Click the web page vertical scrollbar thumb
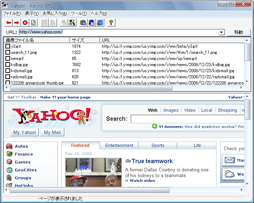This screenshot has width=254, height=203. click(247, 110)
